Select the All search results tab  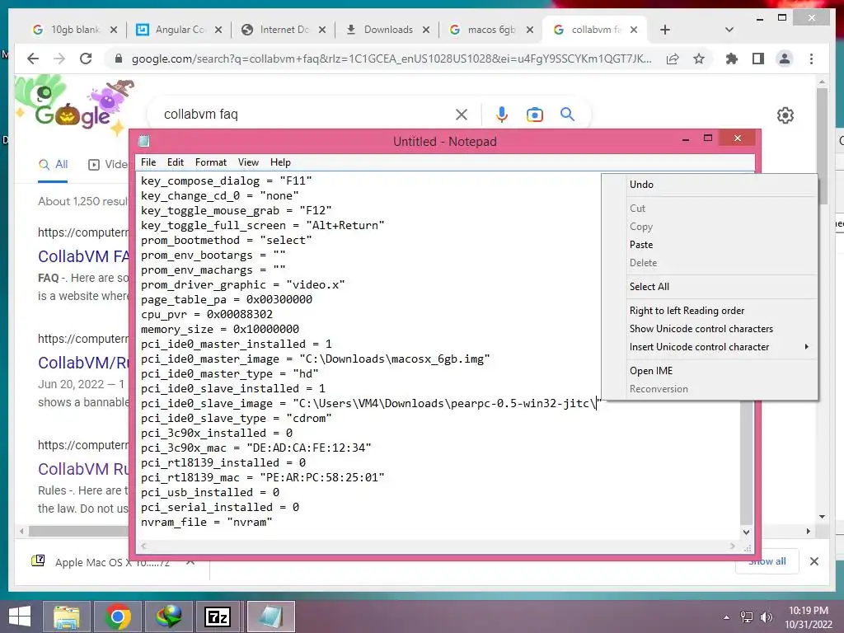click(x=53, y=164)
